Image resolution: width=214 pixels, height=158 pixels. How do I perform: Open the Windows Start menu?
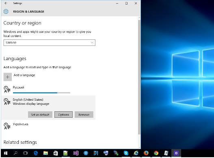click(6, 153)
